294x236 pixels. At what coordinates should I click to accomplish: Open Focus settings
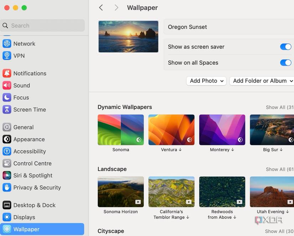coord(21,97)
